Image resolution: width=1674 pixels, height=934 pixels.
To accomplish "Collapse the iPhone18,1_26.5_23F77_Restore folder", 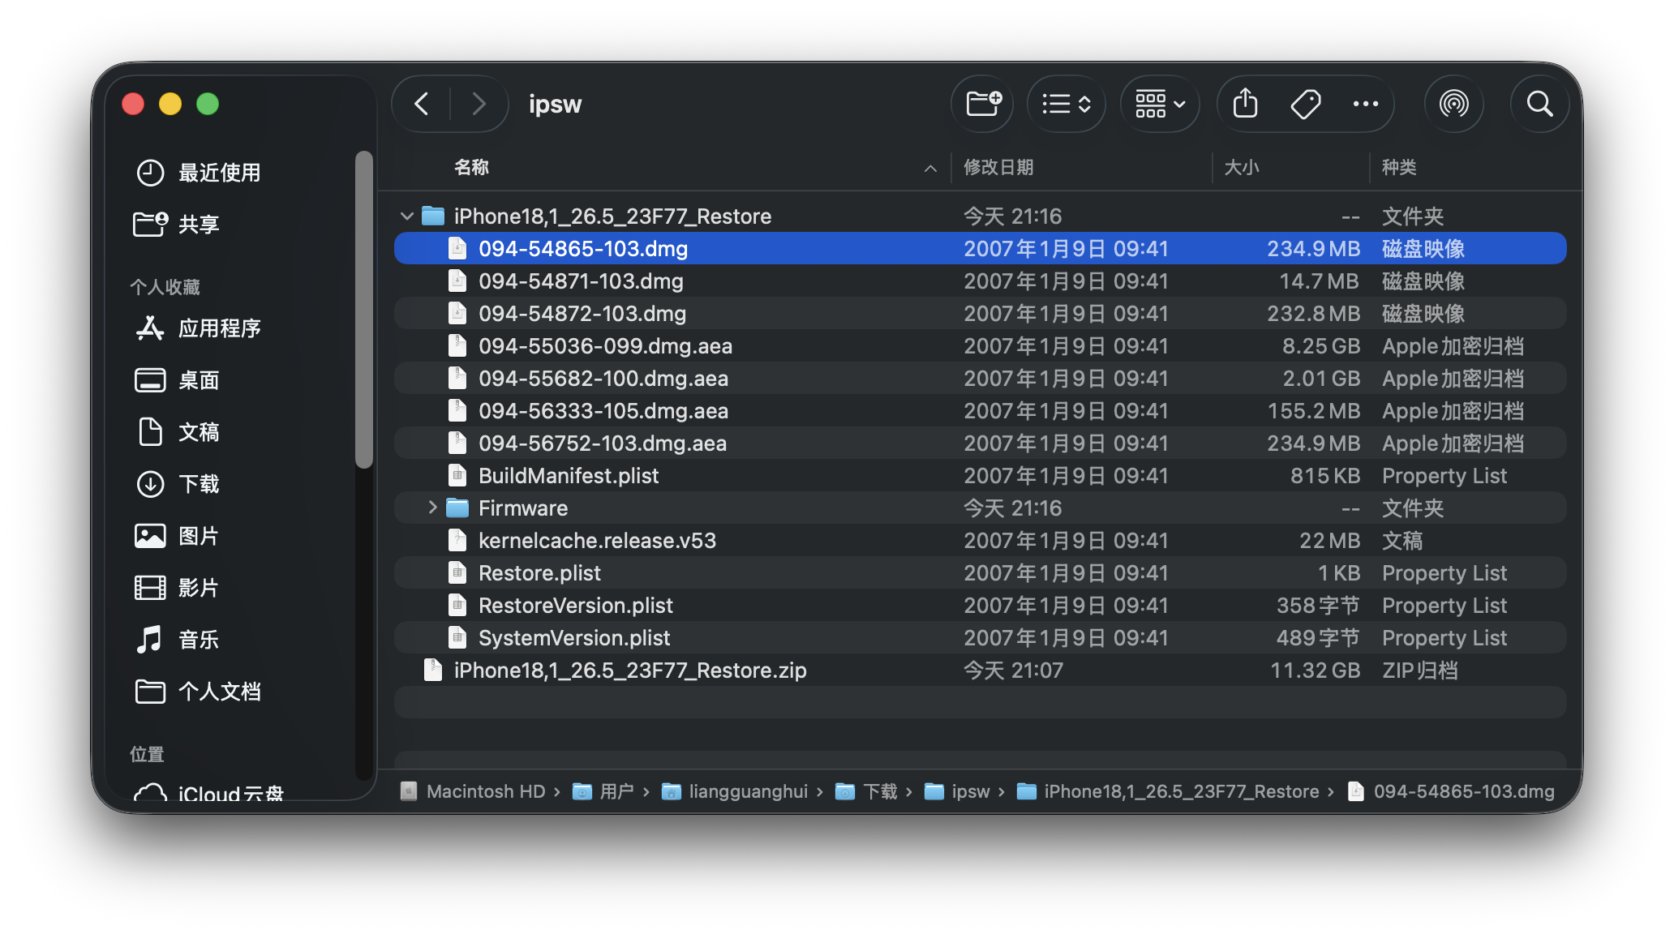I will point(407,216).
